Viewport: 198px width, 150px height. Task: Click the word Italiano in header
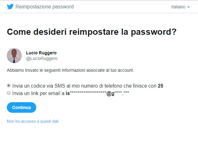pos(178,7)
